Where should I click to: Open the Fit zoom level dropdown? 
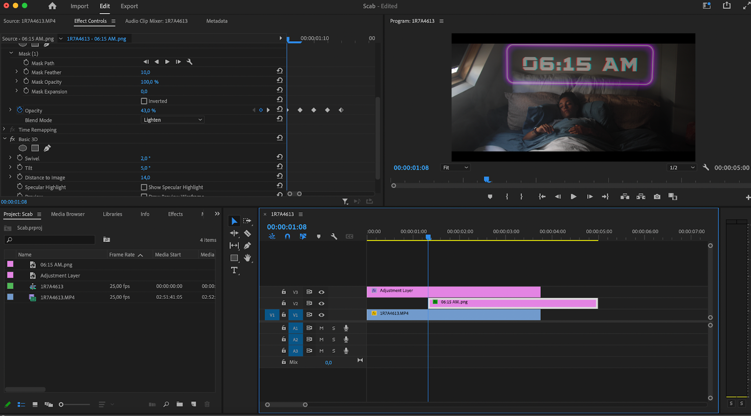[x=455, y=167]
